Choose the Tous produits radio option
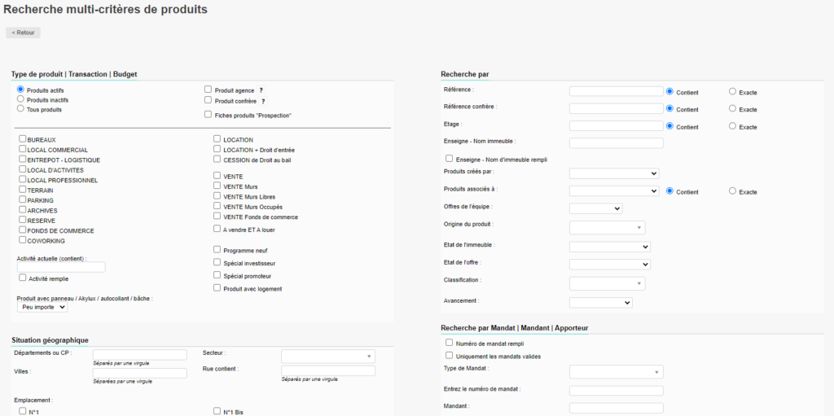The image size is (834, 416). [20, 108]
